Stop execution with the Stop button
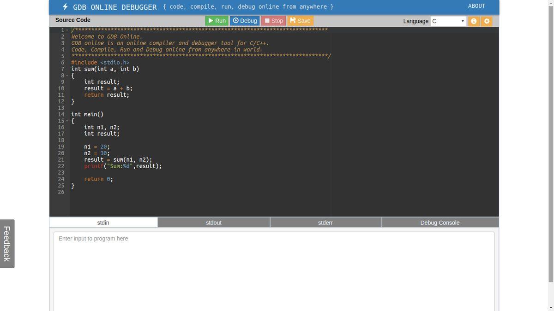This screenshot has width=554, height=311. tap(273, 21)
